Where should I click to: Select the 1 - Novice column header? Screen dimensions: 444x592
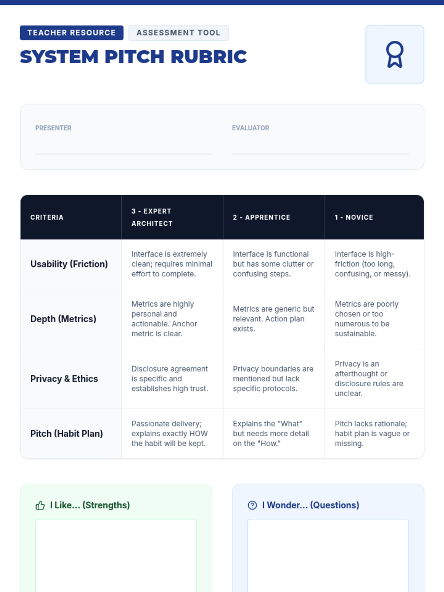pos(374,217)
